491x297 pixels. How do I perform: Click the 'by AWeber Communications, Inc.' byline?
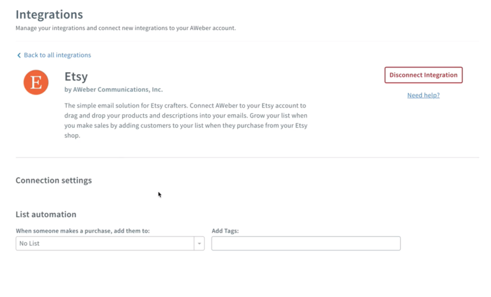pos(113,89)
